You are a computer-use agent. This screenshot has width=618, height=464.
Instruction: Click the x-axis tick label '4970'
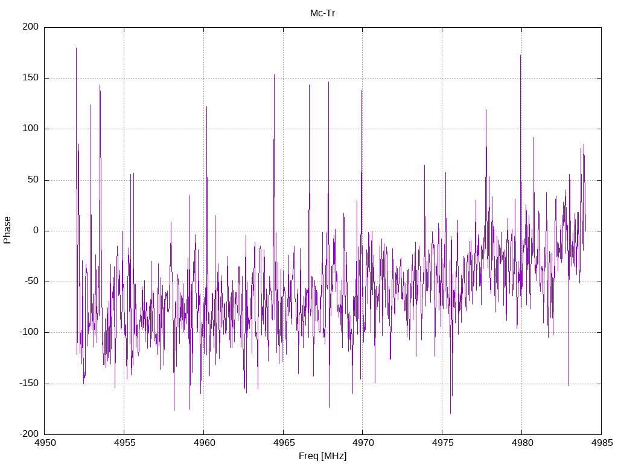[x=363, y=443]
